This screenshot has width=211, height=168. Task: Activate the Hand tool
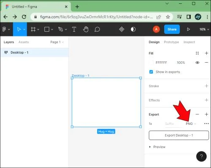pyautogui.click(x=86, y=29)
